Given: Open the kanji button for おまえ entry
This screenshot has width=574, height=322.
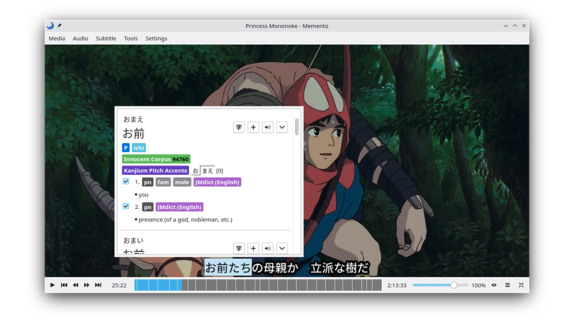Looking at the screenshot, I should click(x=239, y=127).
